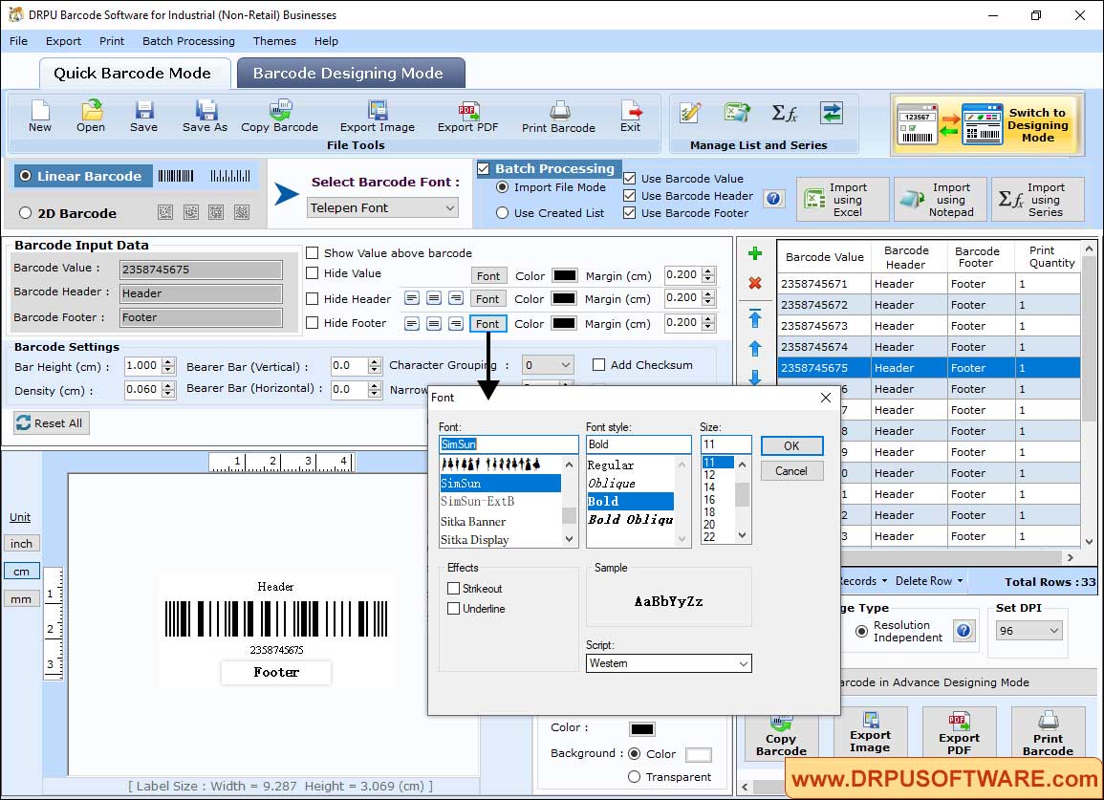1104x800 pixels.
Task: Select the 2D Barcode radio option
Action: point(26,213)
